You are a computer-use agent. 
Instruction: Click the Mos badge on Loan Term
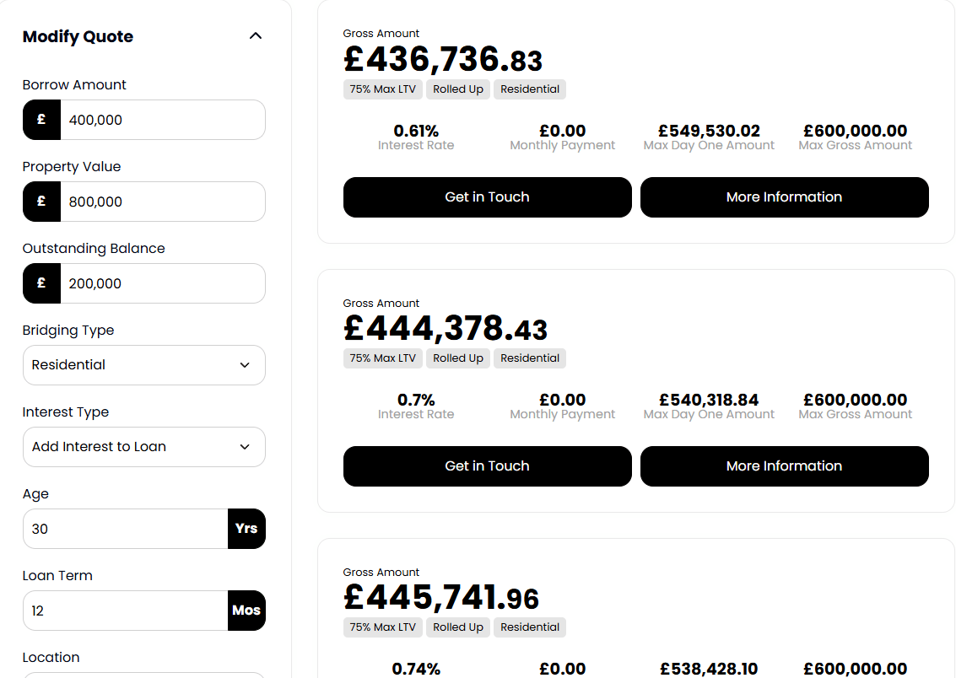point(246,611)
